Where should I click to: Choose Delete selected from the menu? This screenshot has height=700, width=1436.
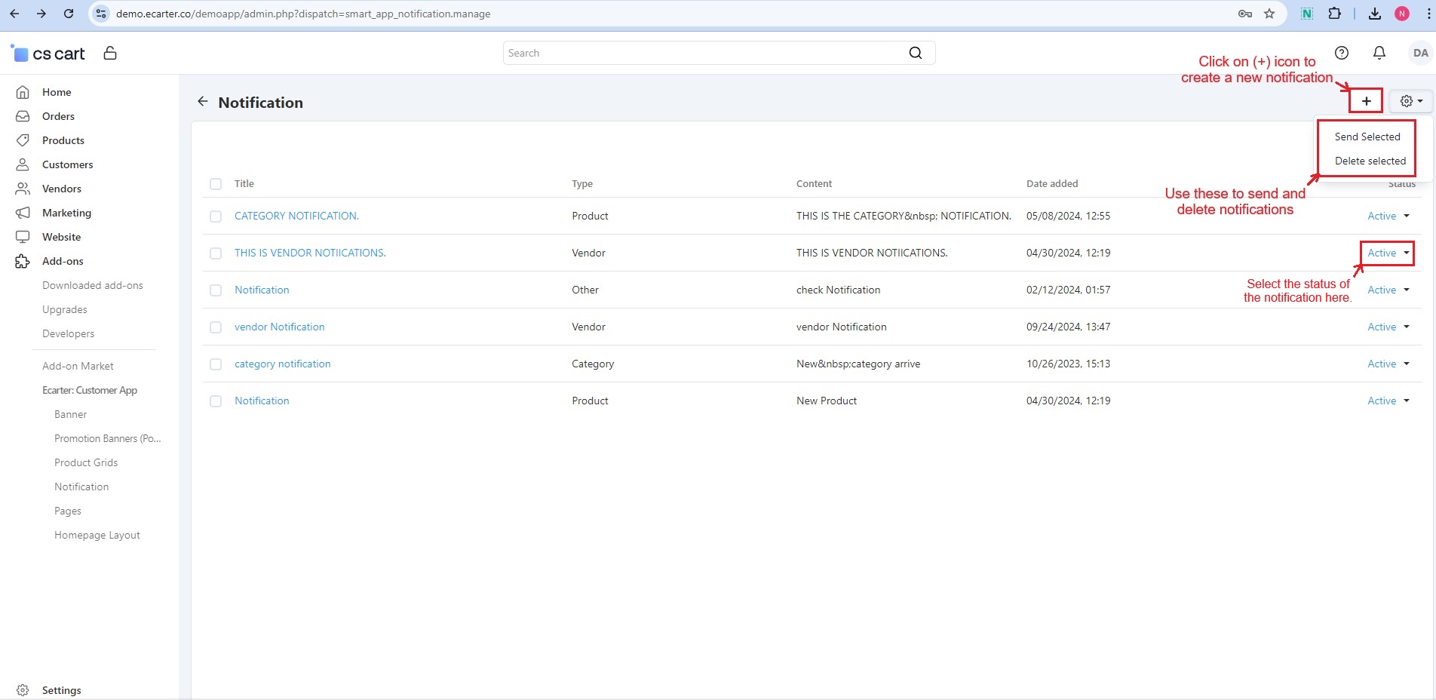(1370, 161)
